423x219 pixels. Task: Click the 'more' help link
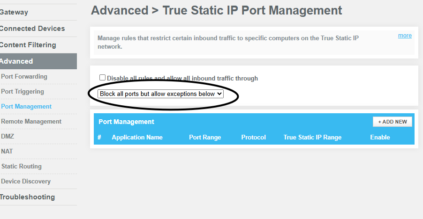(405, 36)
